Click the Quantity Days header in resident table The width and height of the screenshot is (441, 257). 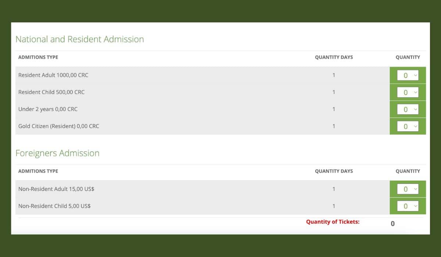click(x=334, y=57)
